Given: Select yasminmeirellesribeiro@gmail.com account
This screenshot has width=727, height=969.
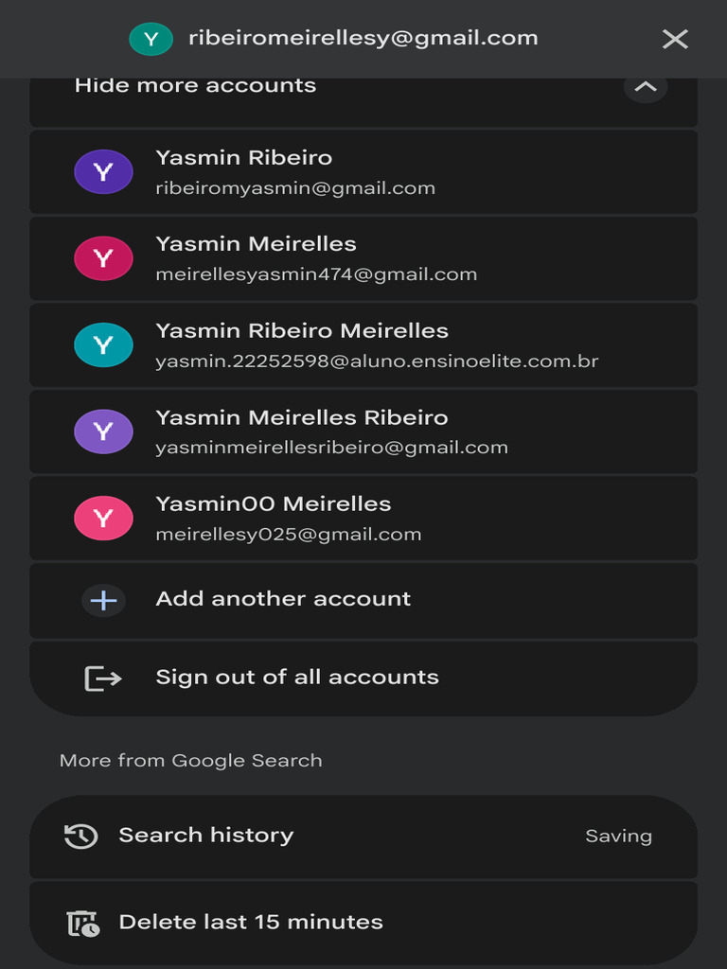Looking at the screenshot, I should (363, 432).
